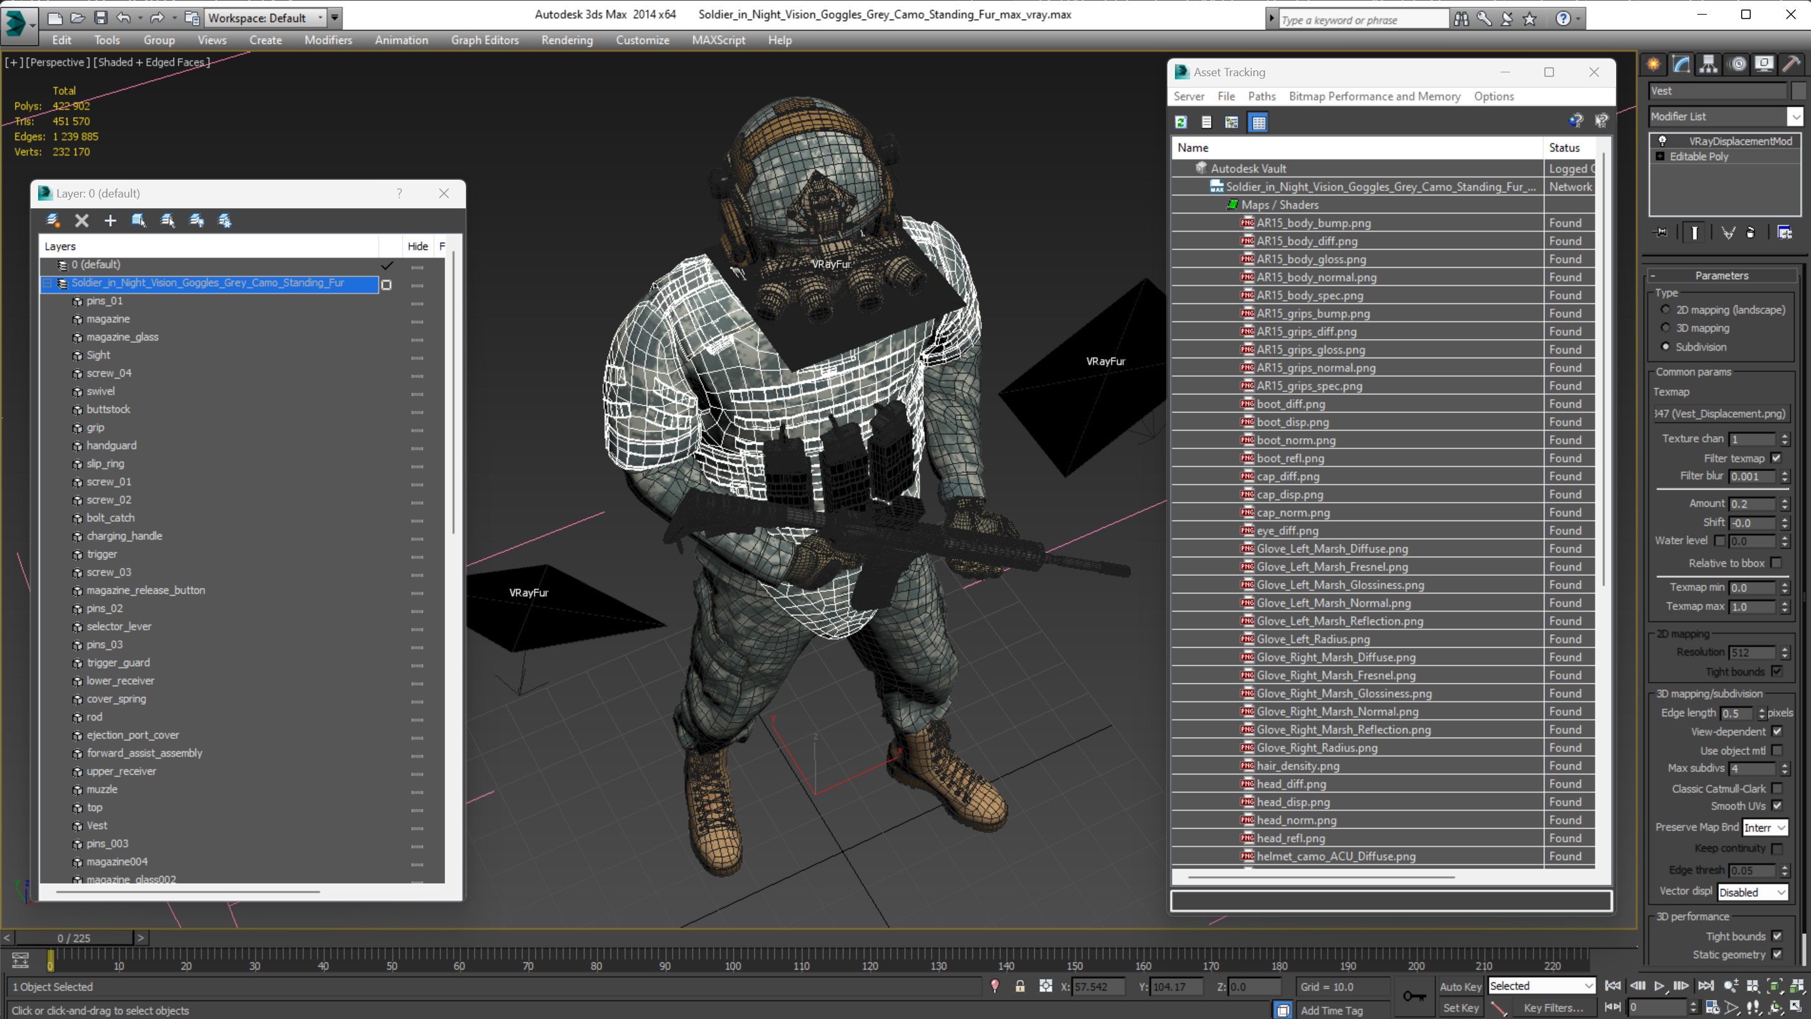Enable Water level checkbox
Image resolution: width=1811 pixels, height=1019 pixels.
[x=1720, y=541]
